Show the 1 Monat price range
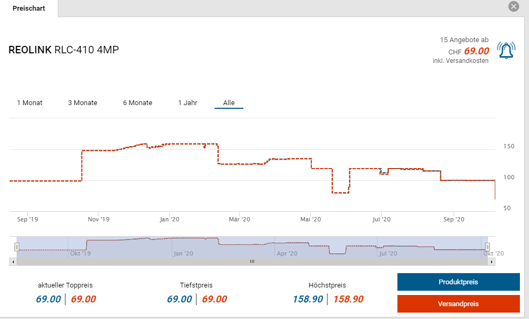This screenshot has width=529, height=319. pos(29,103)
